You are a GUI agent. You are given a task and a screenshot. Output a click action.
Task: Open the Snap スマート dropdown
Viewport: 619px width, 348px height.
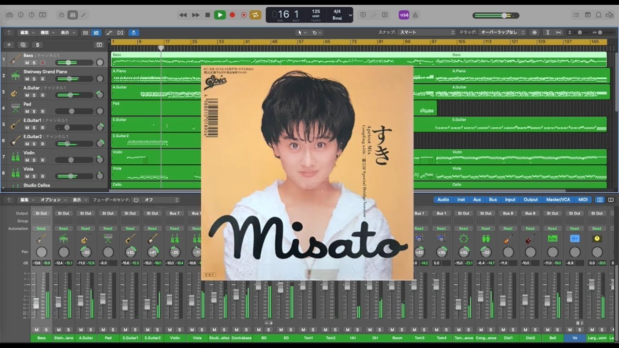(427, 32)
